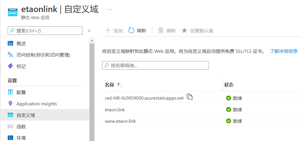Screen dimensions: 301x141
Task: Select the 自定义域 custom domains menu item
Action: 44,115
